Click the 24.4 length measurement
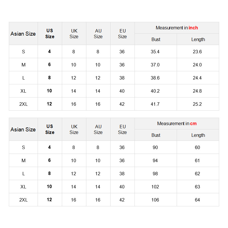Screen dimensions: 228x228 click(x=197, y=78)
